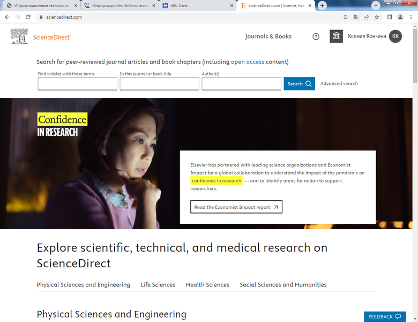Image resolution: width=418 pixels, height=322 pixels.
Task: Close the Информационно-библиотечный tab
Action: click(x=154, y=5)
